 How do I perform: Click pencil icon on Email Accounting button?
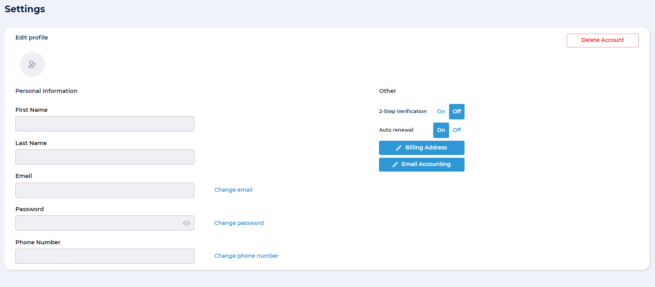(x=395, y=164)
